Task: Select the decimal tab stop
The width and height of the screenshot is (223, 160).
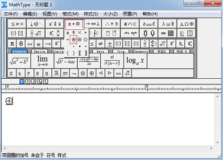Action: click(45, 81)
